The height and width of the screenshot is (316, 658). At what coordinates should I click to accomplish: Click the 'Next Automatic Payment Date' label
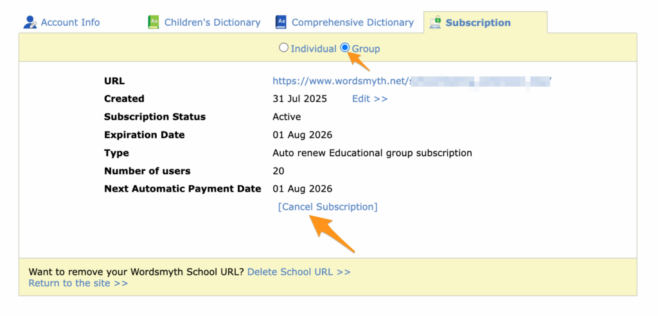click(x=182, y=189)
